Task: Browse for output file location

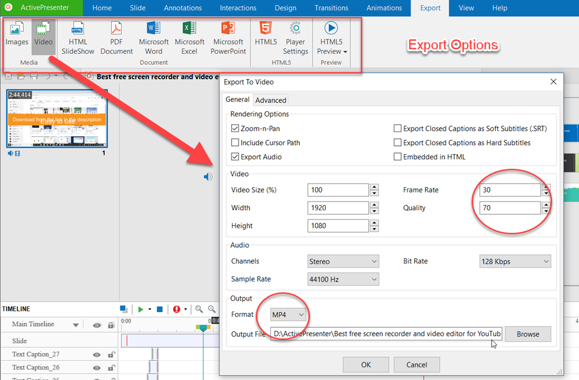Action: coord(528,334)
